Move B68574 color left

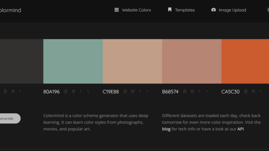tap(199, 91)
